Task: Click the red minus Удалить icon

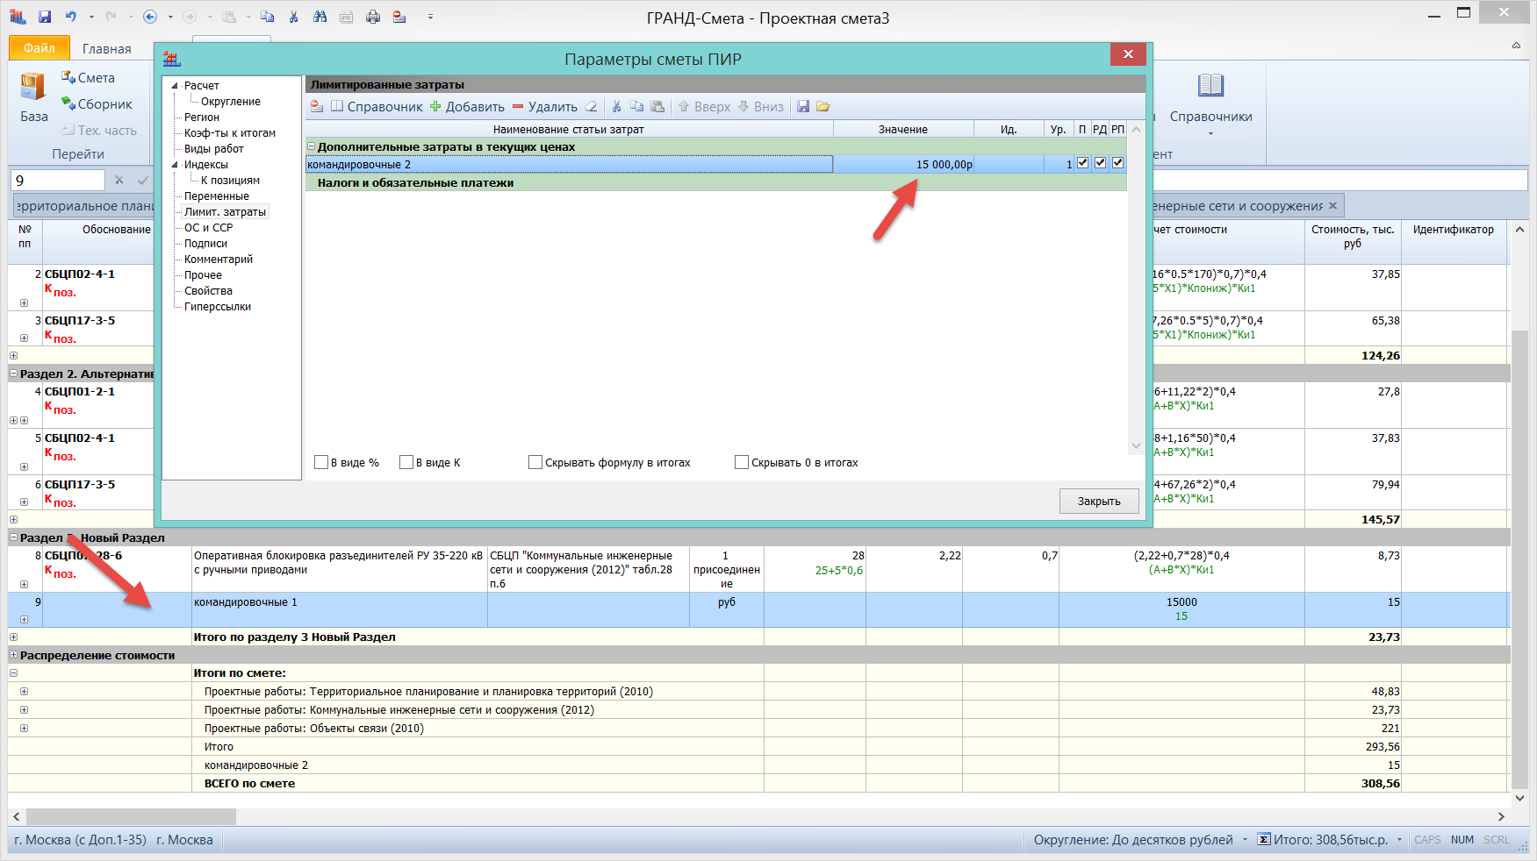Action: pyautogui.click(x=518, y=107)
